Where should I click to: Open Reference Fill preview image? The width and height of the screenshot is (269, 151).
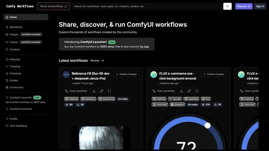(101, 138)
